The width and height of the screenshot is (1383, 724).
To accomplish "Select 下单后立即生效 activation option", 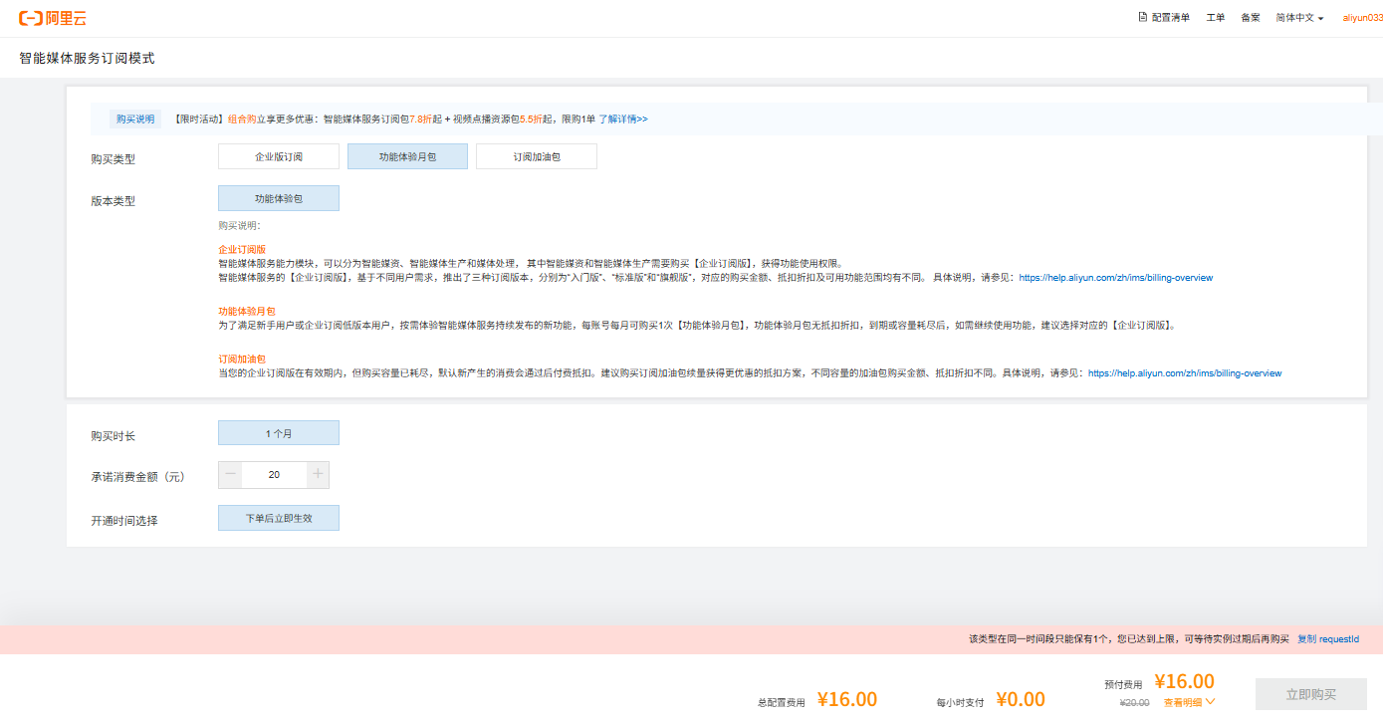I will click(x=279, y=518).
